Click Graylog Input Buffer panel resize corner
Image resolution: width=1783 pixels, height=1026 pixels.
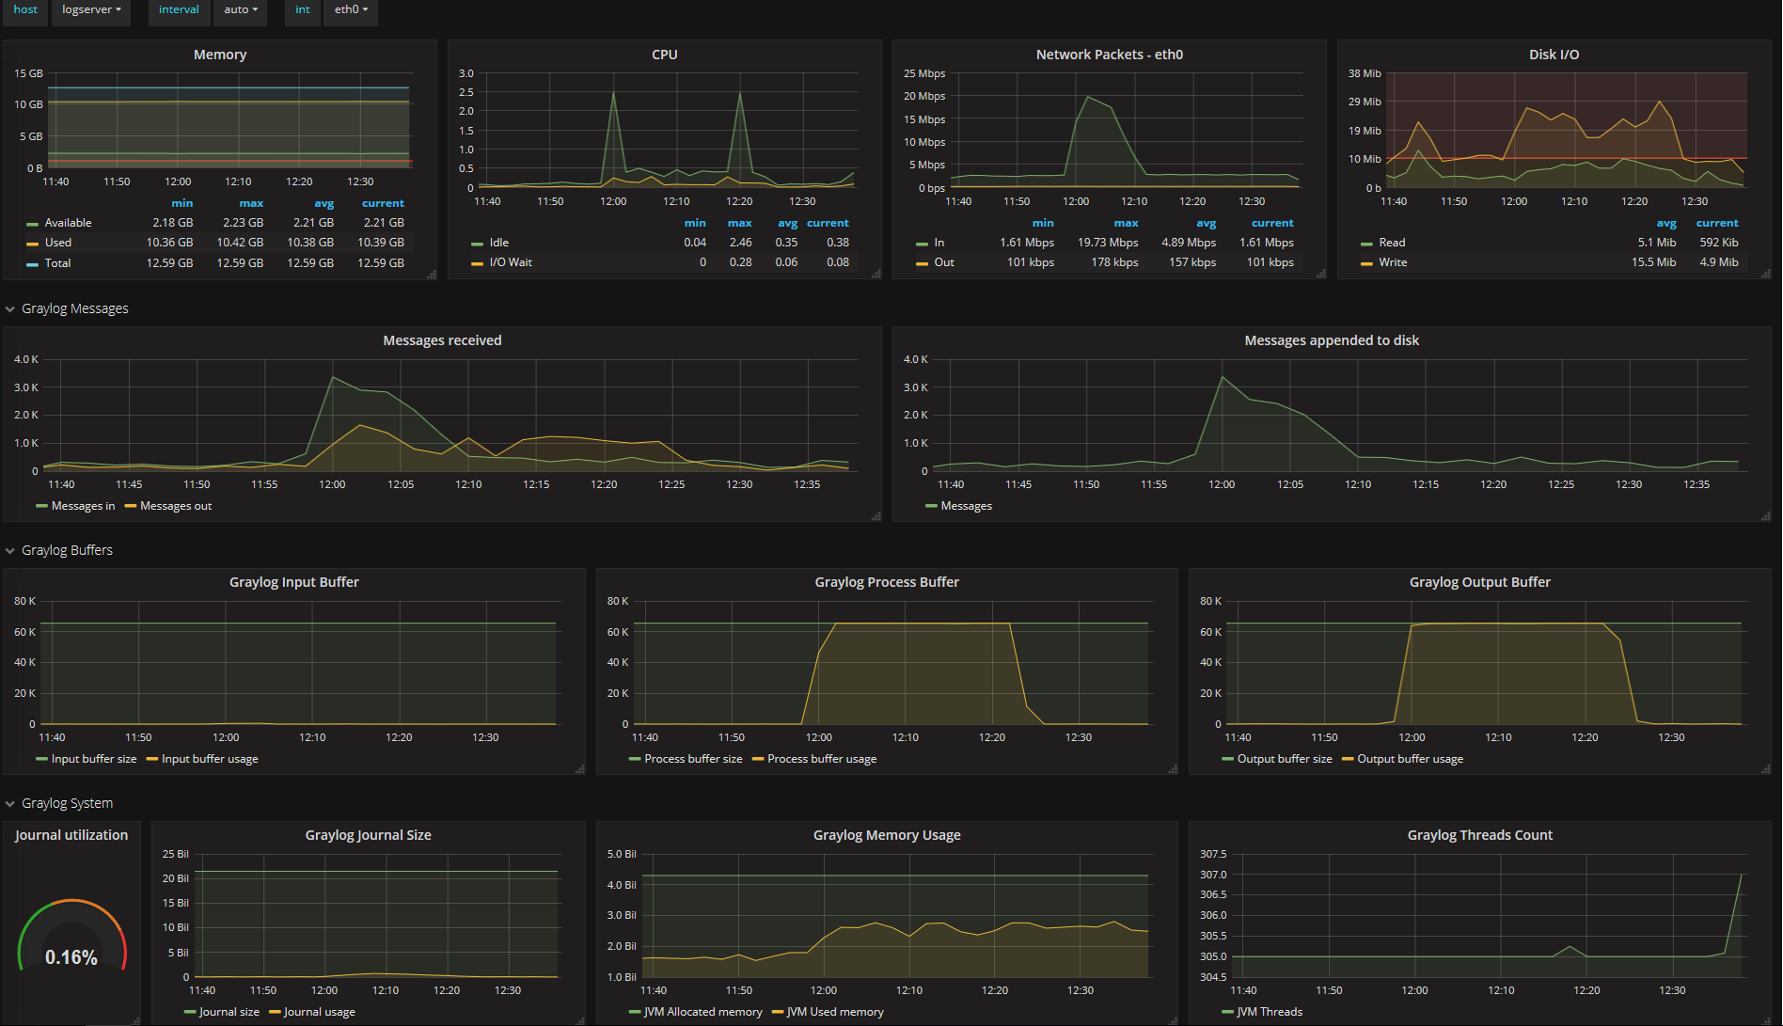tap(580, 769)
